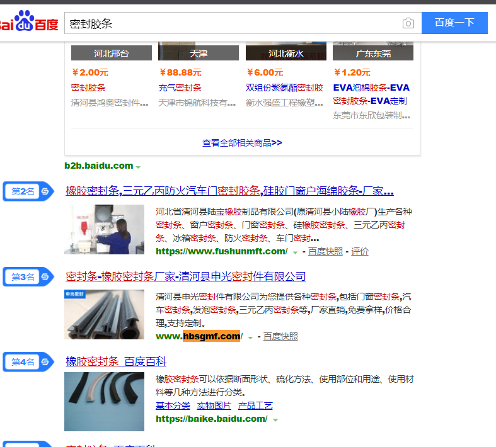Screen dimensions: 496x447
Task: Click the Baidu logo
Action: pos(29,21)
